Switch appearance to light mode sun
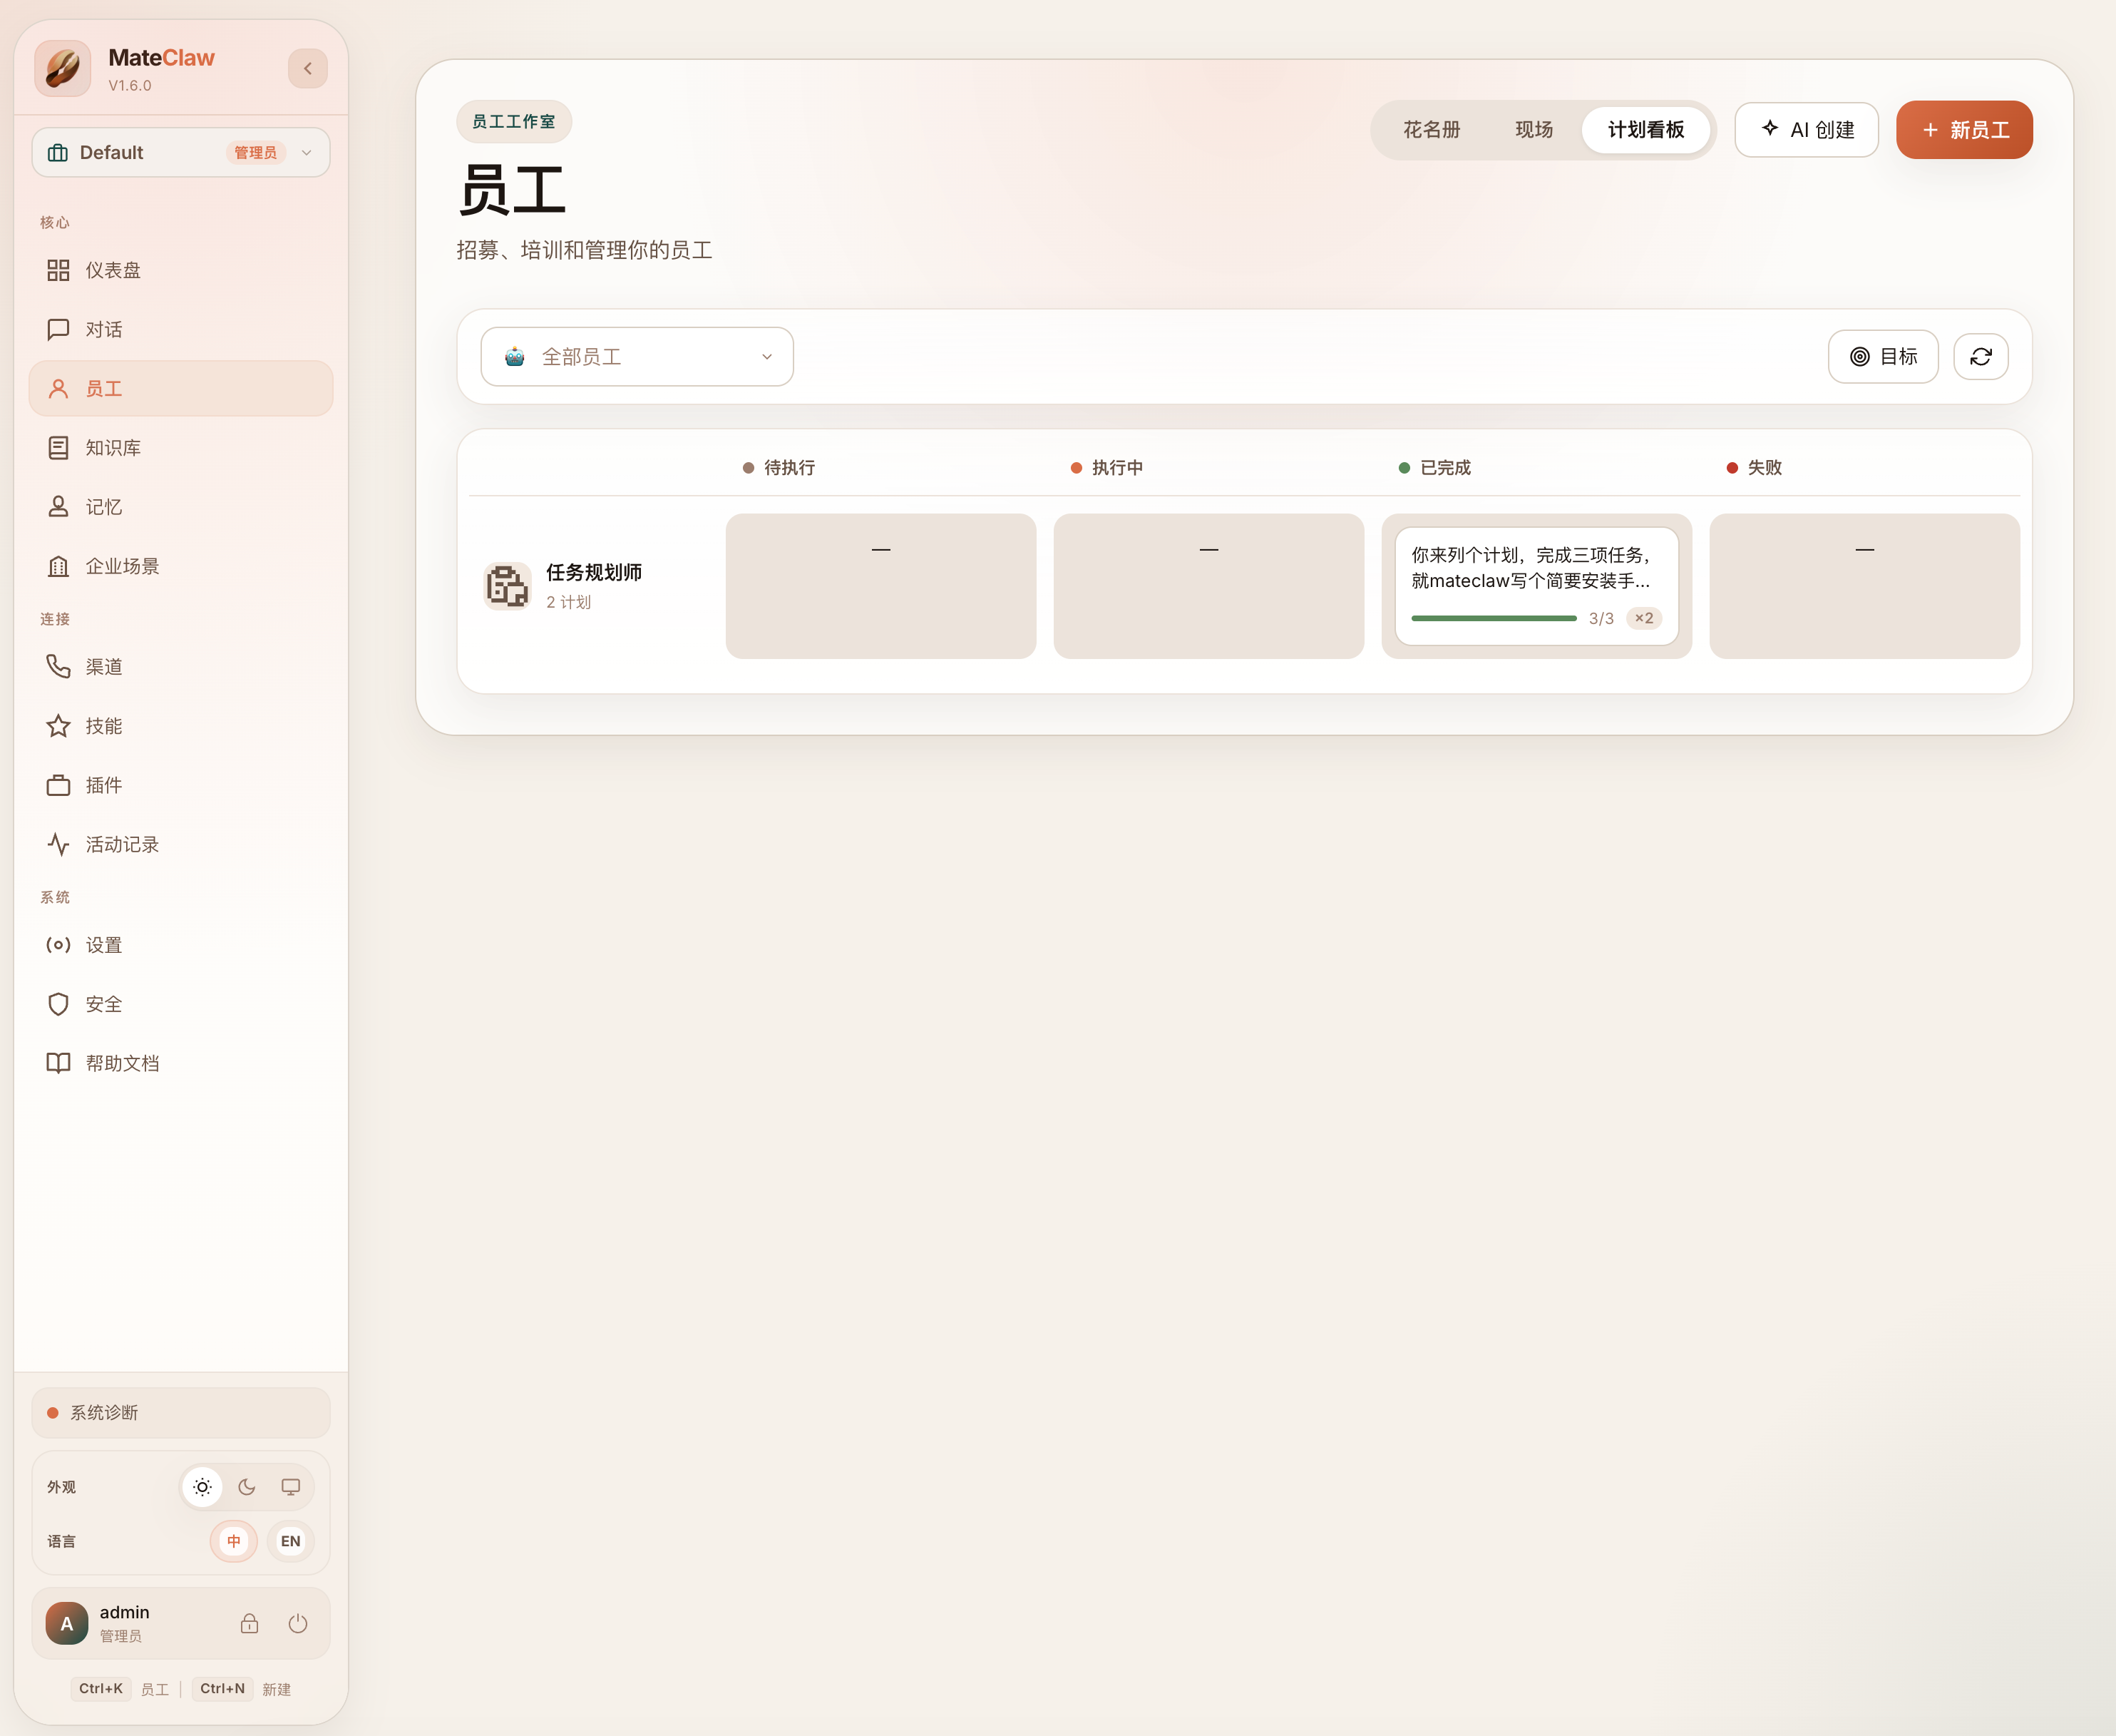 [x=202, y=1487]
